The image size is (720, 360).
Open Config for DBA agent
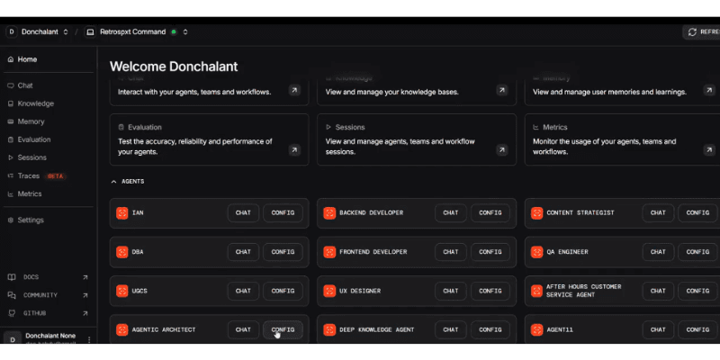283,252
